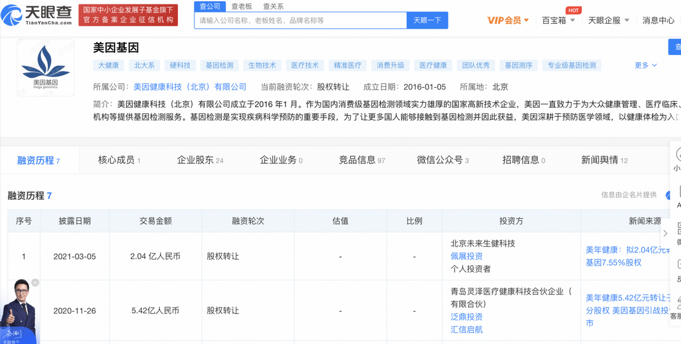
Task: Open investor 泛鼎投资 link
Action: coord(466,317)
